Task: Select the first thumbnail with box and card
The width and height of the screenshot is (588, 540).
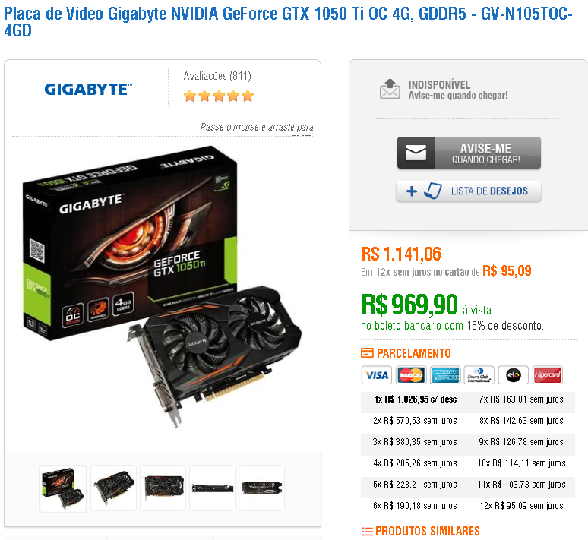Action: (63, 488)
